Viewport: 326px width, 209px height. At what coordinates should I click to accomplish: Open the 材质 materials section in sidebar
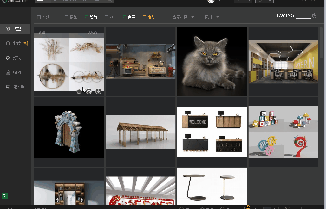pyautogui.click(x=16, y=43)
